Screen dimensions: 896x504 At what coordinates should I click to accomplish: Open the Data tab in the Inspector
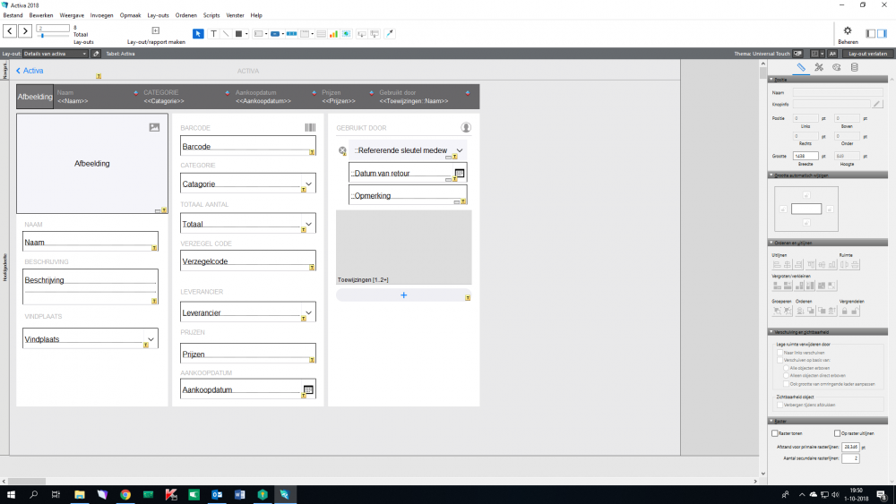(x=853, y=67)
